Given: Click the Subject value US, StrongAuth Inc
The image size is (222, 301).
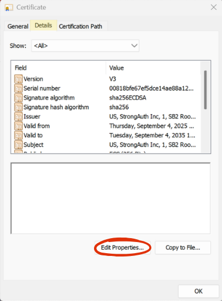Looking at the screenshot, I should (152, 145).
